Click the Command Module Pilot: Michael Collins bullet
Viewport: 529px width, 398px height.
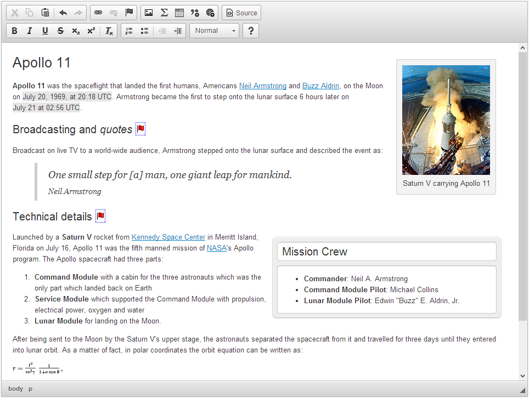click(x=371, y=289)
